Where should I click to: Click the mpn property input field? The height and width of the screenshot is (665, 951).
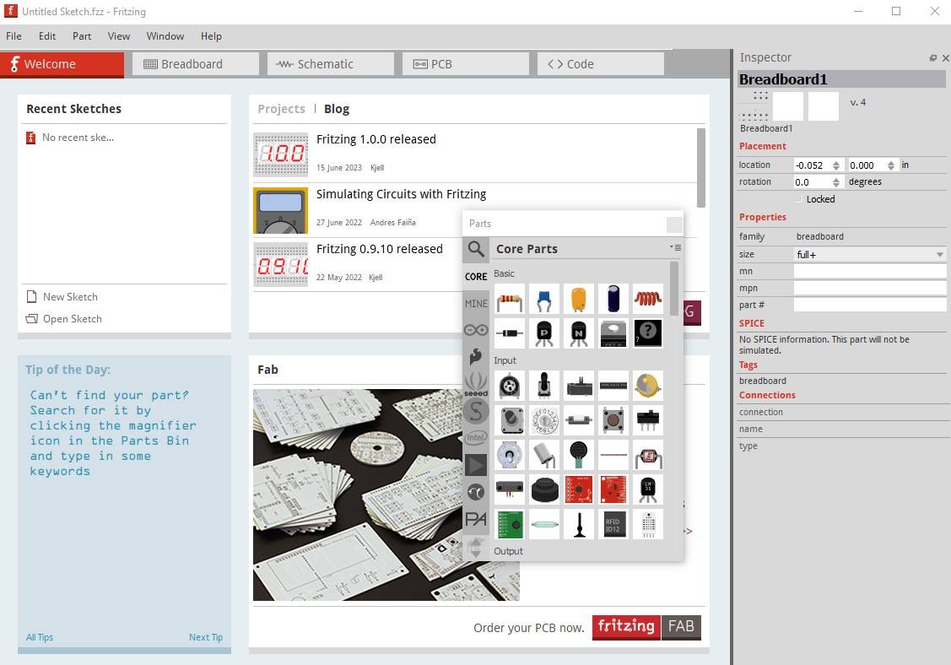870,289
